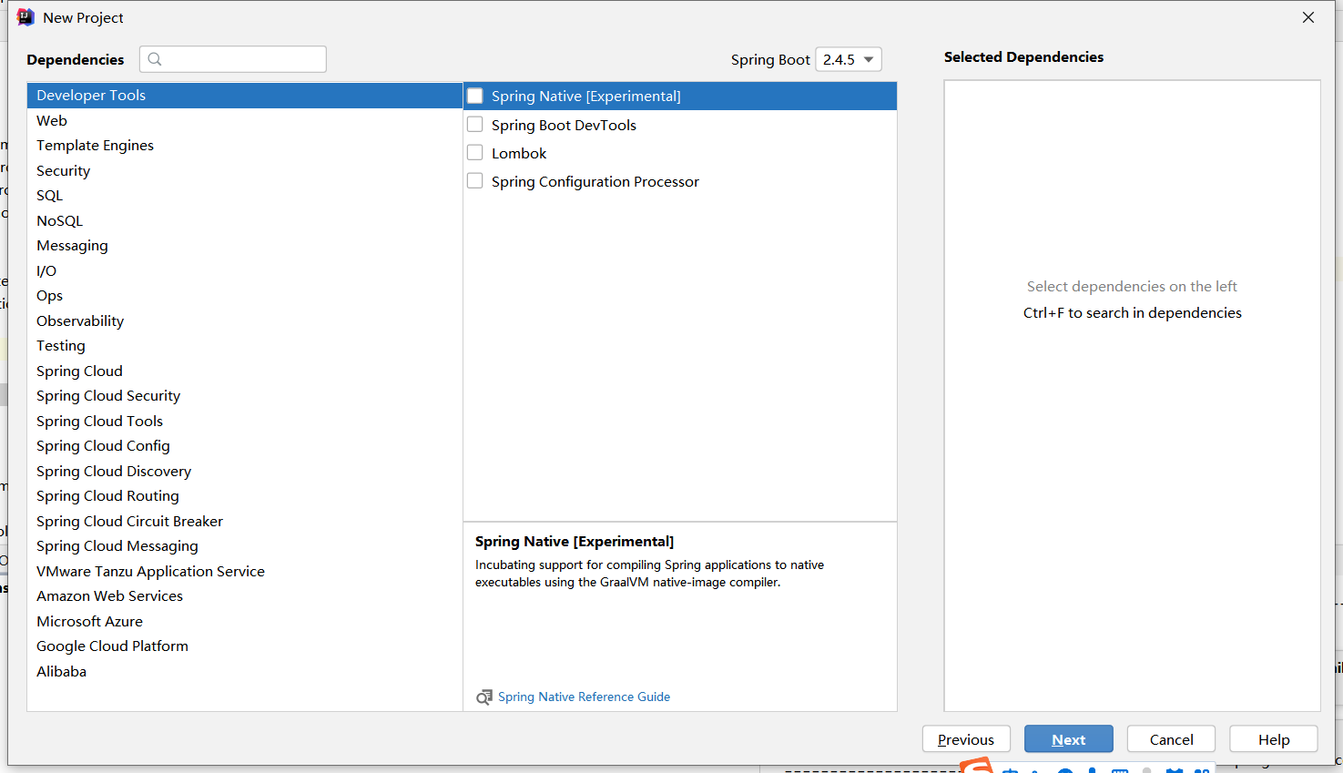Click the search magnifier icon in Dependencies field
1343x773 pixels.
click(x=155, y=59)
